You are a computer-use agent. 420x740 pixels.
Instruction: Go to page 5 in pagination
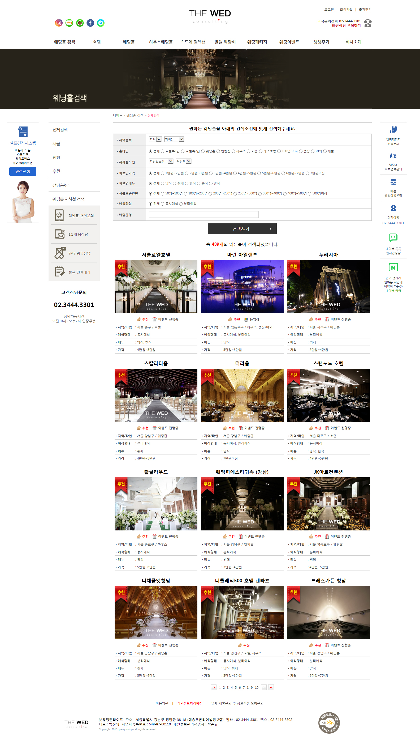pos(236,687)
